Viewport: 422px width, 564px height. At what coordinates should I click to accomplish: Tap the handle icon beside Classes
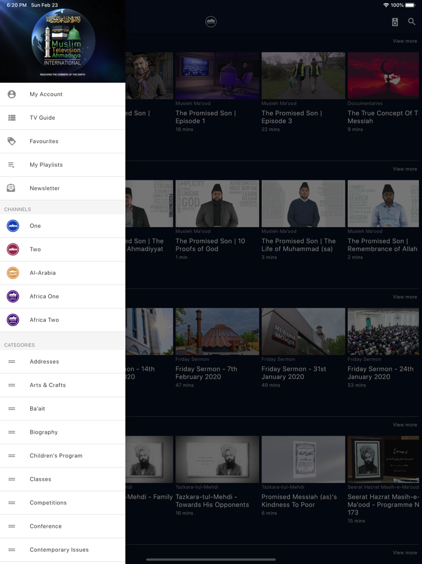(12, 479)
